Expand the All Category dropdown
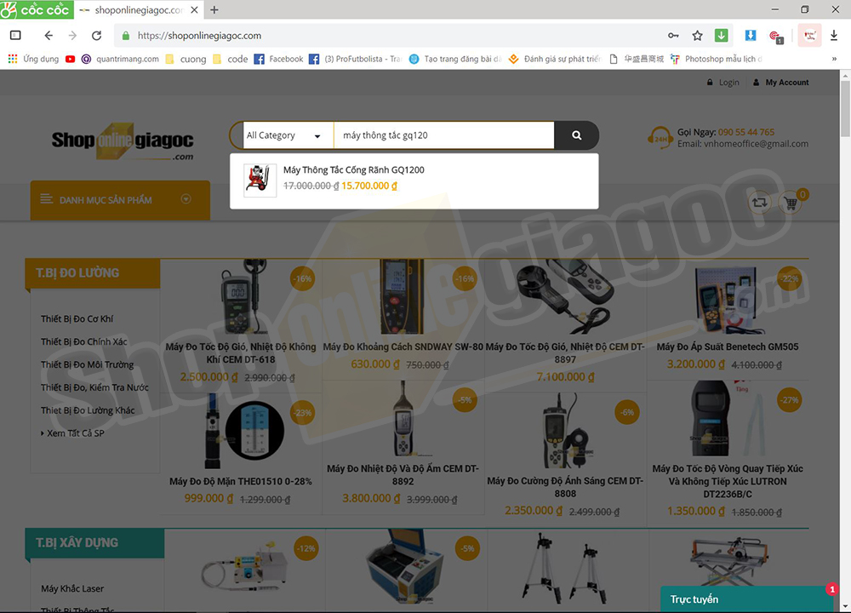The width and height of the screenshot is (851, 613). pyautogui.click(x=283, y=135)
